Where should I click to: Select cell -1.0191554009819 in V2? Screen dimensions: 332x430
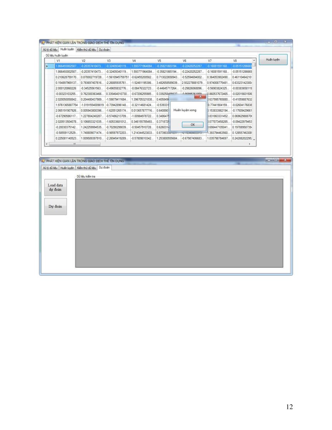(92, 104)
